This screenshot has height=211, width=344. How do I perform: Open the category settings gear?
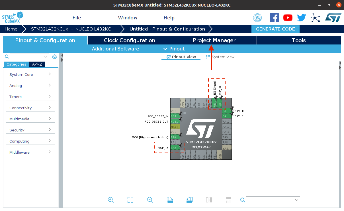point(54,57)
